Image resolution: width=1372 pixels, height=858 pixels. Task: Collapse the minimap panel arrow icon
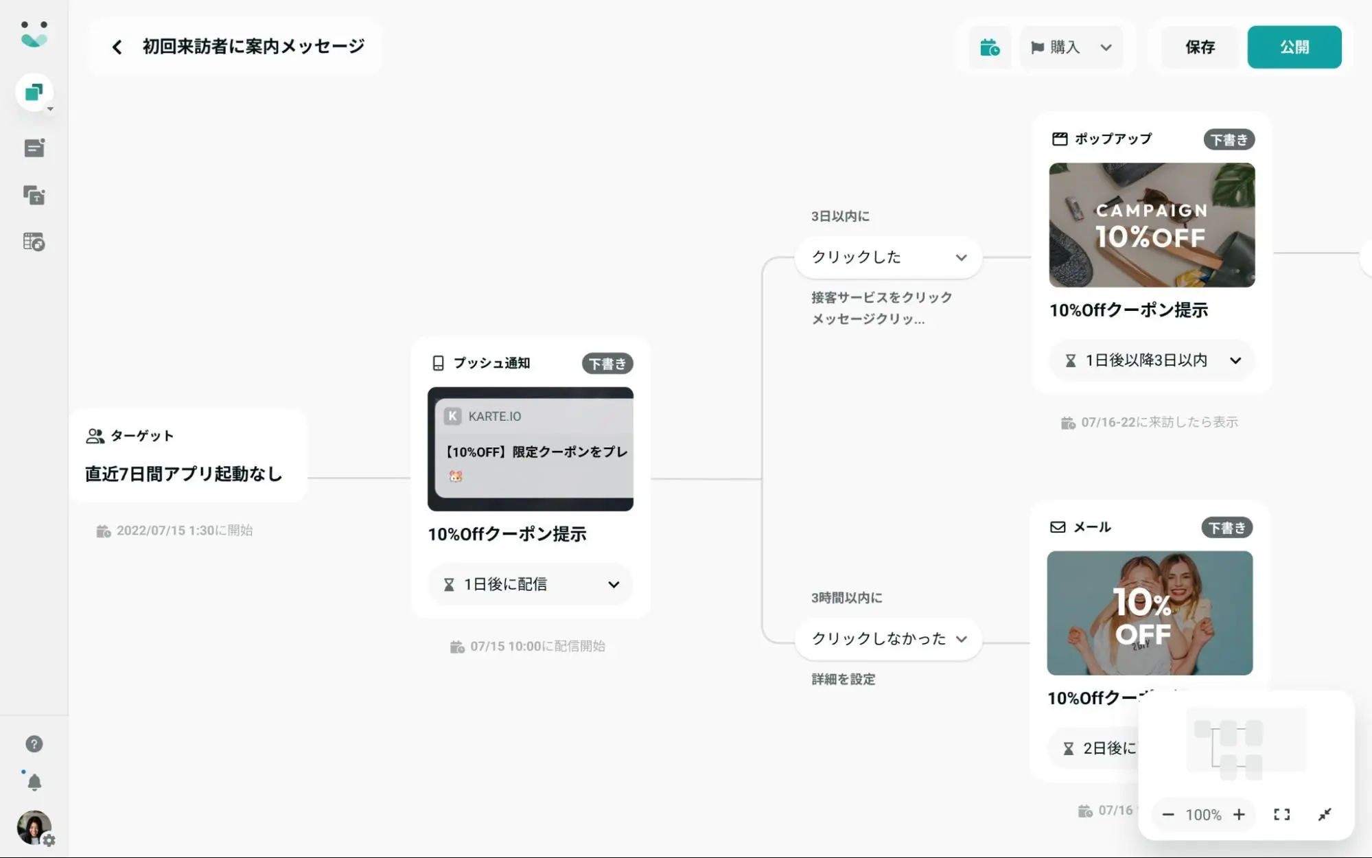tap(1325, 815)
